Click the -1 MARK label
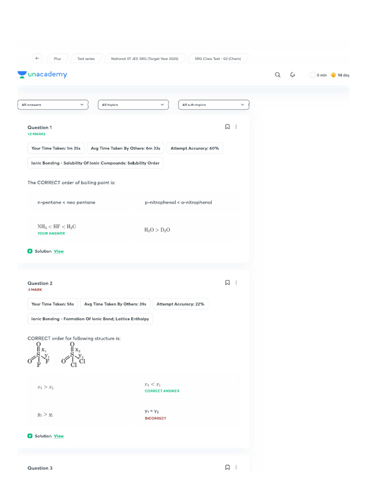 coord(34,290)
